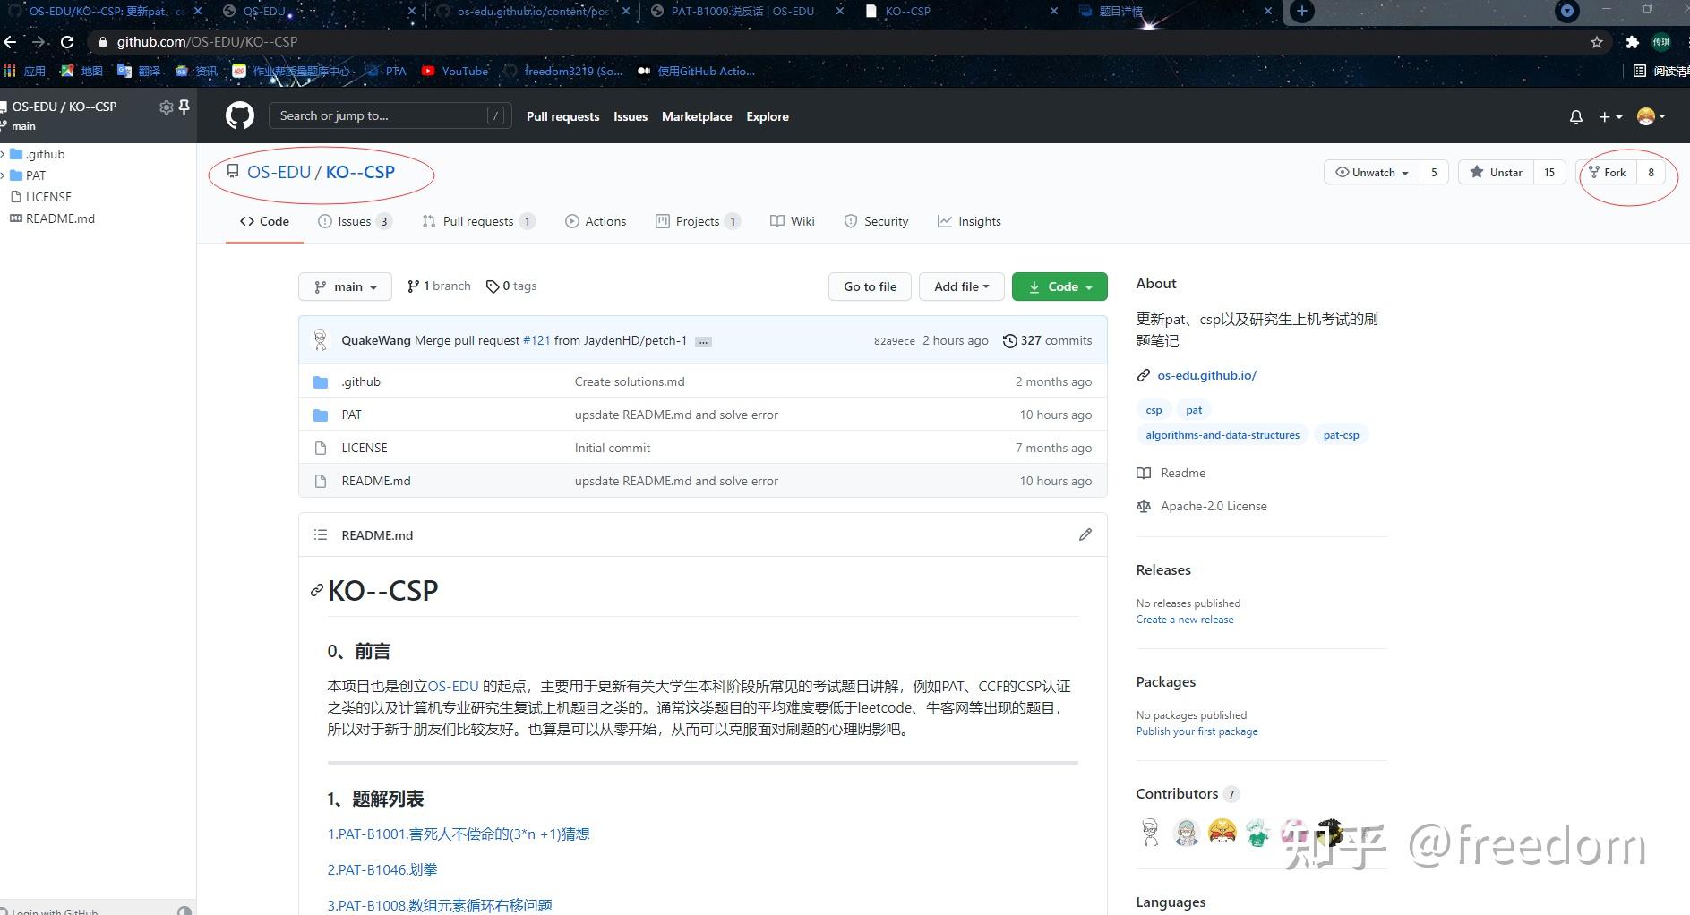Screen dimensions: 1690x915
Task: Open the Add file dropdown
Action: pos(960,286)
